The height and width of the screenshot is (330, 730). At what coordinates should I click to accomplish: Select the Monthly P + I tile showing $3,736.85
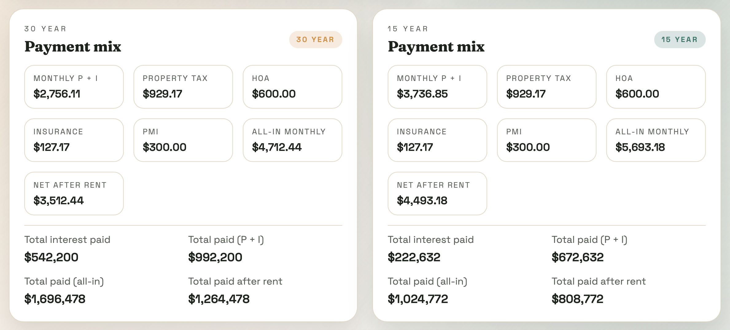coord(437,87)
